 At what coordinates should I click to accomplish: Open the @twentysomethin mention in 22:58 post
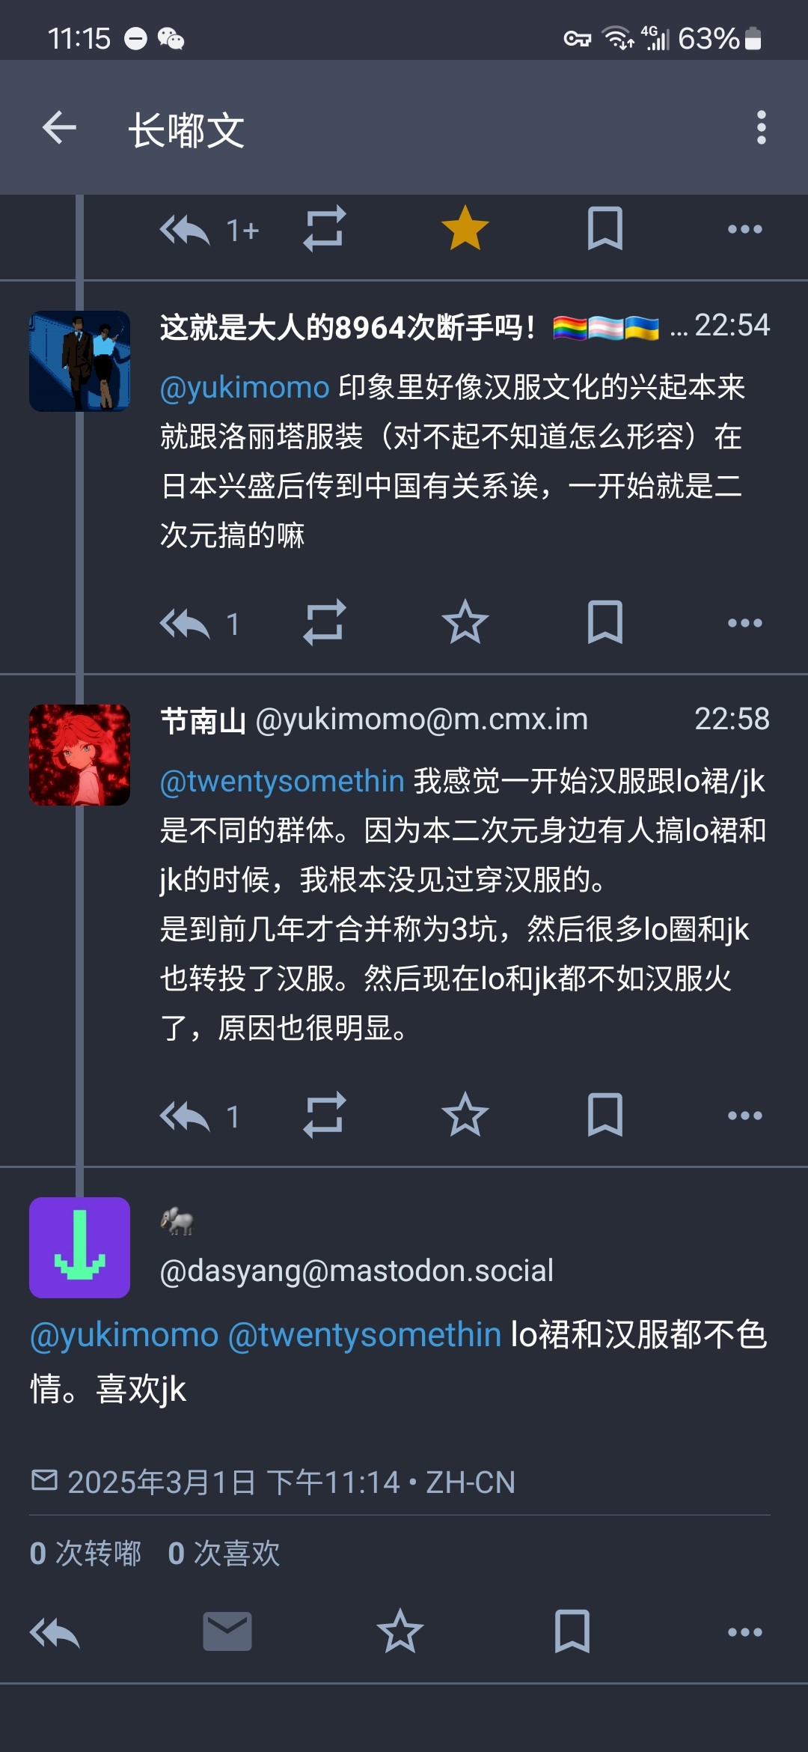282,782
